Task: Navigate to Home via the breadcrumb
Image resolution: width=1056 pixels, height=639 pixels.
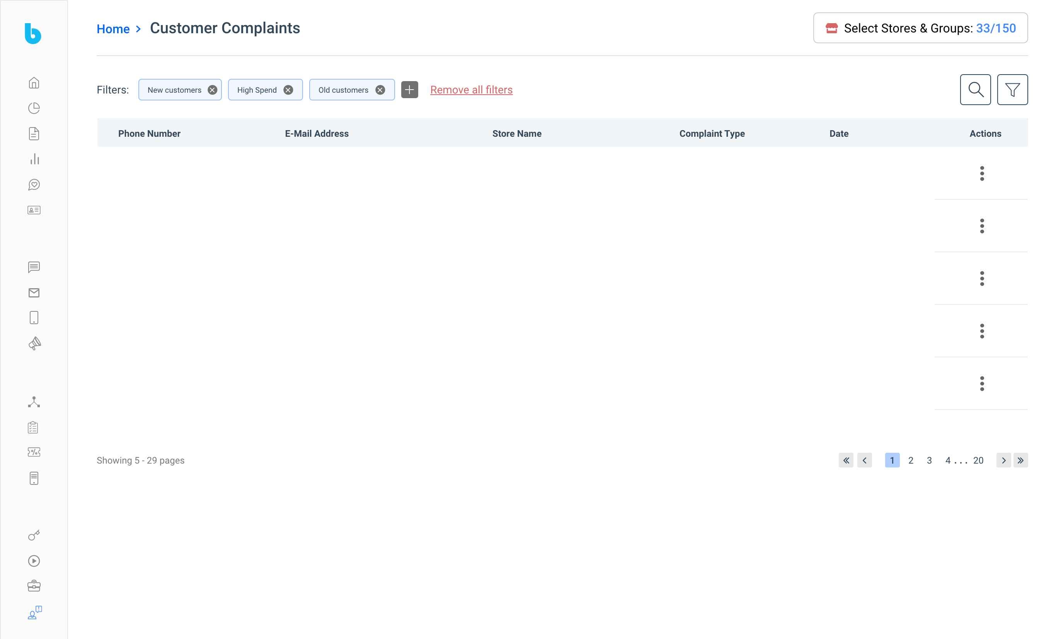Action: 113,28
